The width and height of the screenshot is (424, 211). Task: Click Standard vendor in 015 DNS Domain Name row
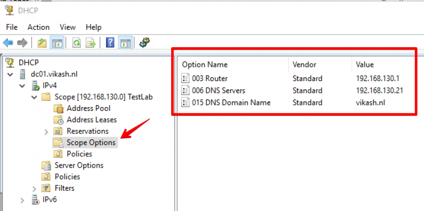pyautogui.click(x=307, y=102)
